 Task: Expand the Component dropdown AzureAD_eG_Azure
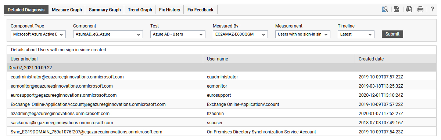coord(108,34)
